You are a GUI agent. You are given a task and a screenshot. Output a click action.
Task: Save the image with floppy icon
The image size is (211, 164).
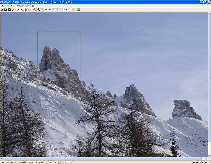click(x=9, y=10)
